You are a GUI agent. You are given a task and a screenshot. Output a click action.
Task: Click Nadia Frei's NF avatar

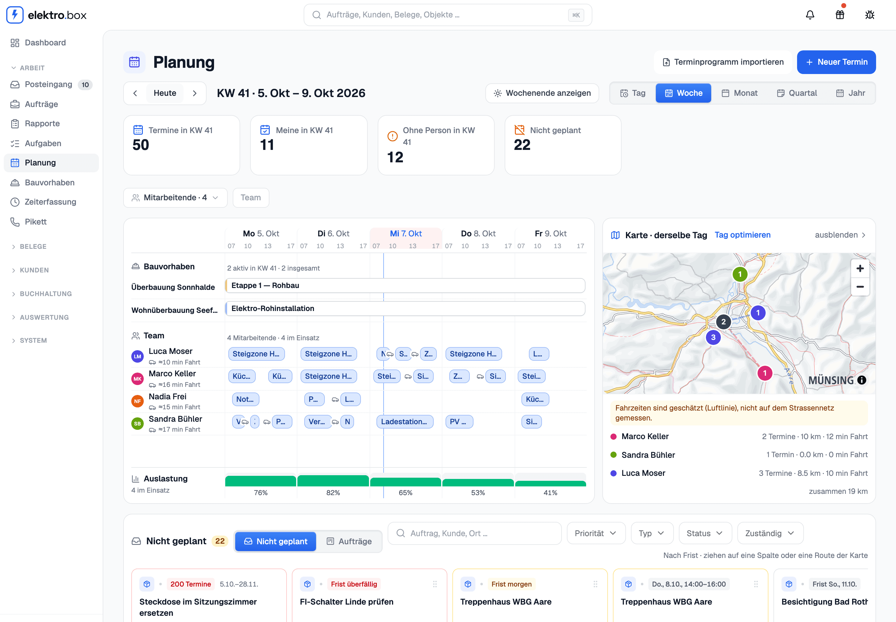point(137,401)
